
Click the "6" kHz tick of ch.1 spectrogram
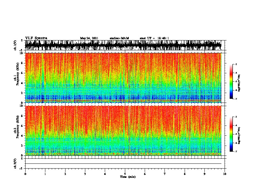pos(22,73)
